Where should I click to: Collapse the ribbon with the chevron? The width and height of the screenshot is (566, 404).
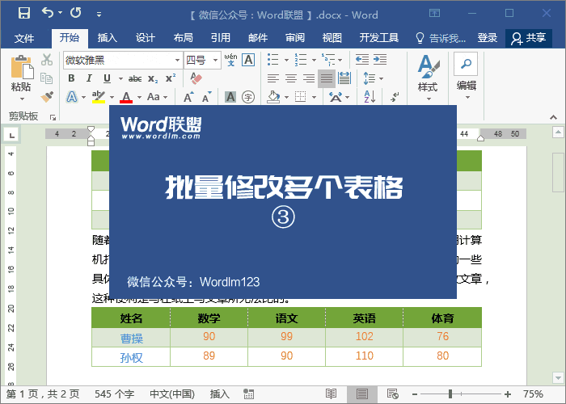pyautogui.click(x=553, y=117)
